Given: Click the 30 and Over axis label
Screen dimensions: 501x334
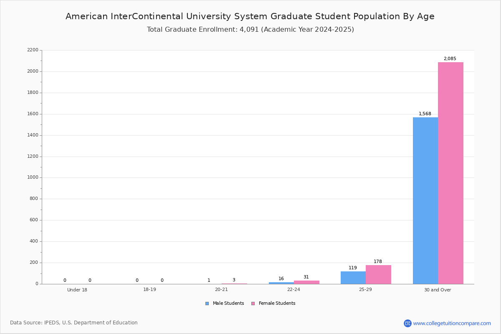Looking at the screenshot, I should coord(438,290).
